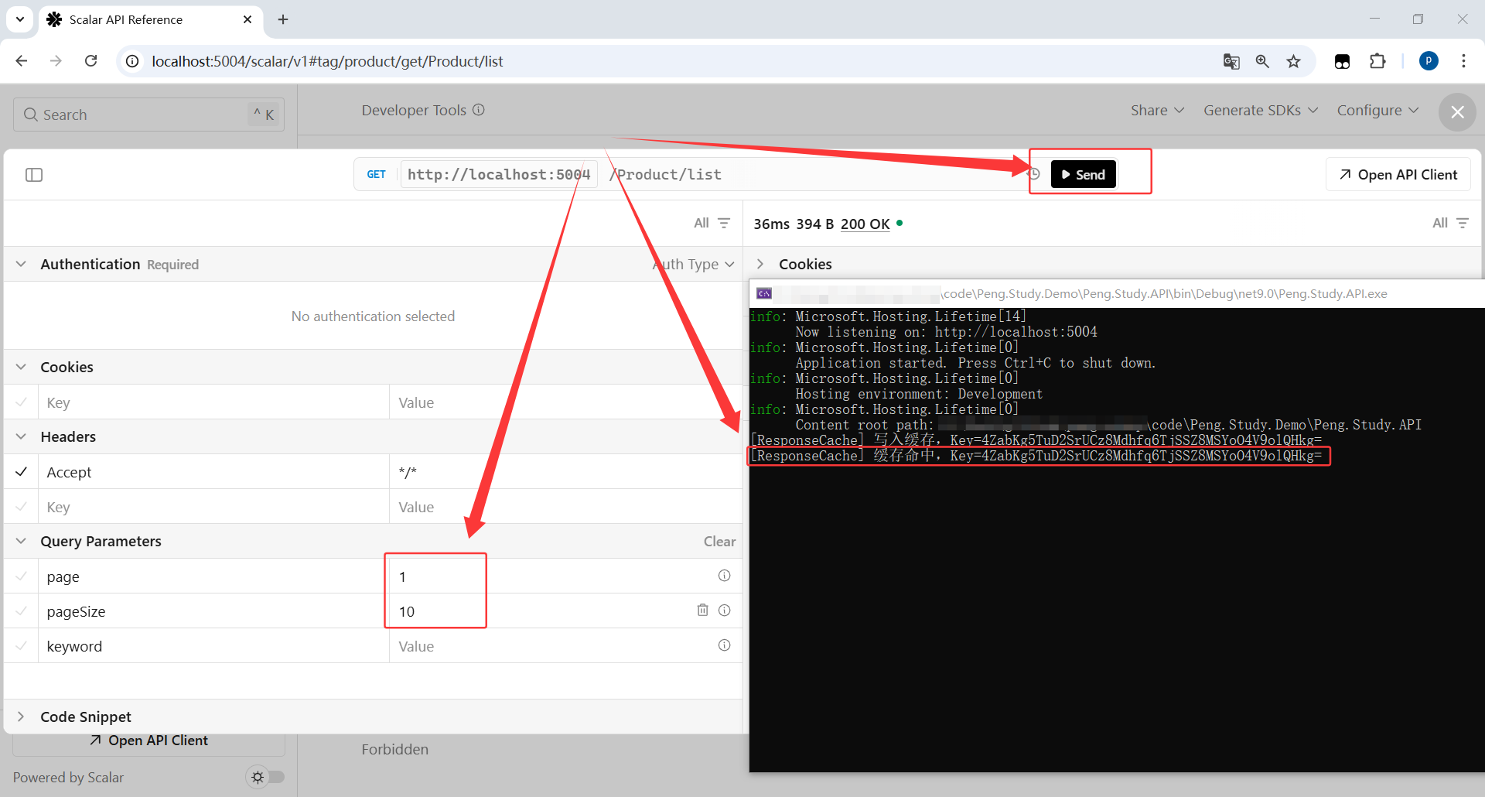Open the request sections All filter

(x=712, y=223)
